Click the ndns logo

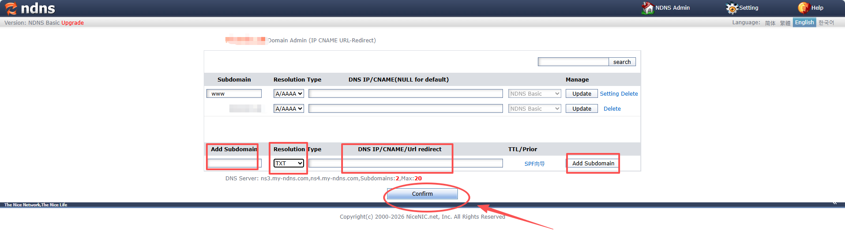click(x=30, y=8)
